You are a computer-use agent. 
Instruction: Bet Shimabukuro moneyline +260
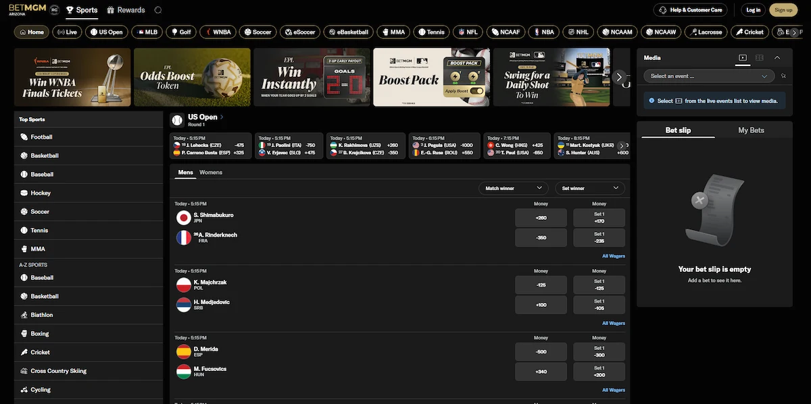(541, 218)
